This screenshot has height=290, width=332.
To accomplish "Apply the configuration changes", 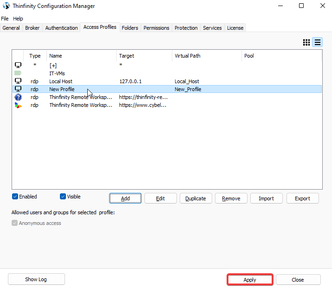I will point(250,280).
